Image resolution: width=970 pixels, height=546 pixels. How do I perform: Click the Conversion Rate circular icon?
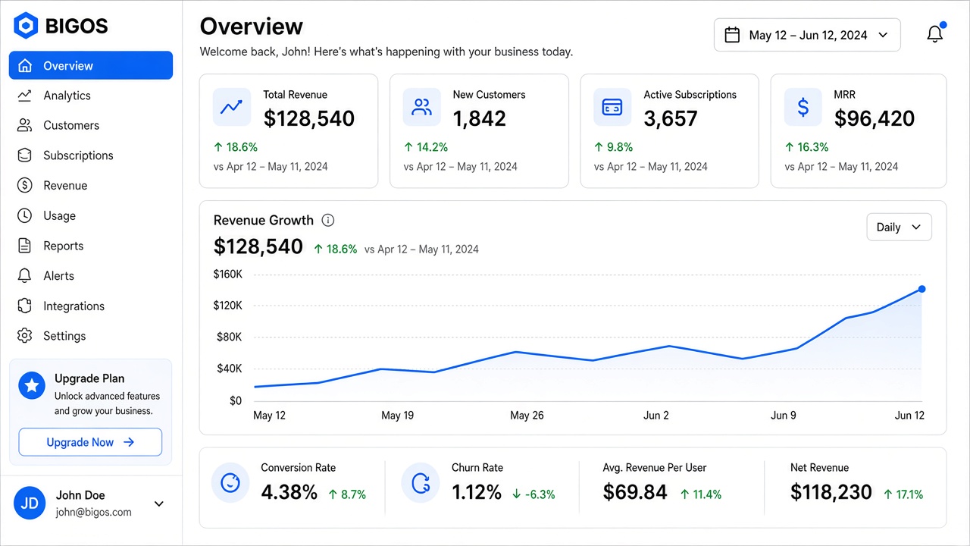point(230,483)
